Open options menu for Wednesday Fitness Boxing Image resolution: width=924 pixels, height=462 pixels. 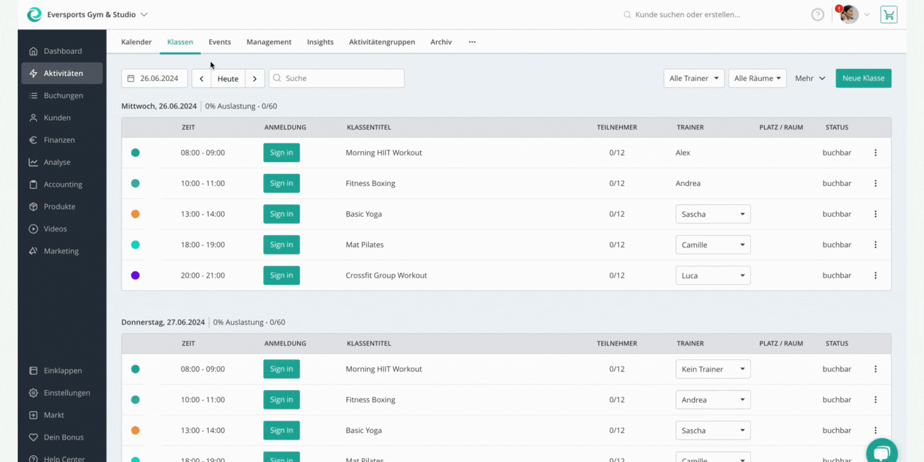(x=875, y=183)
